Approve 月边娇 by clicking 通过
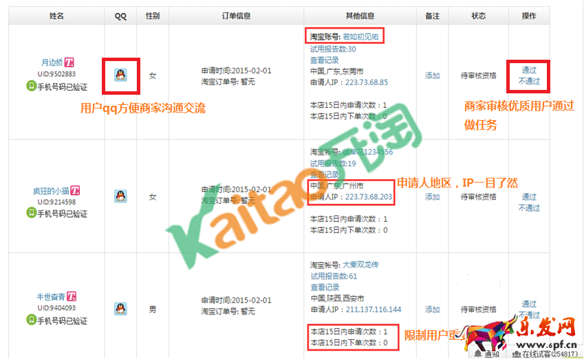 (x=529, y=70)
